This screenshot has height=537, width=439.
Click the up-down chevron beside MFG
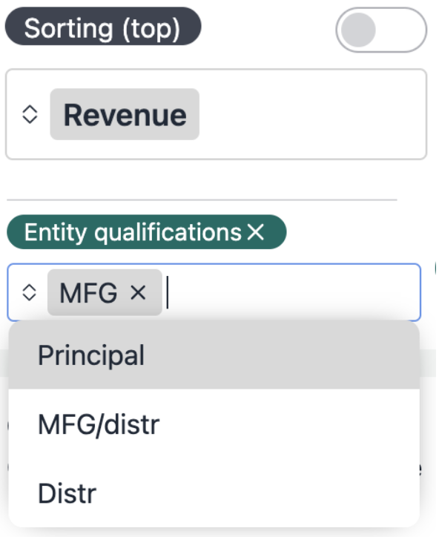tap(29, 293)
